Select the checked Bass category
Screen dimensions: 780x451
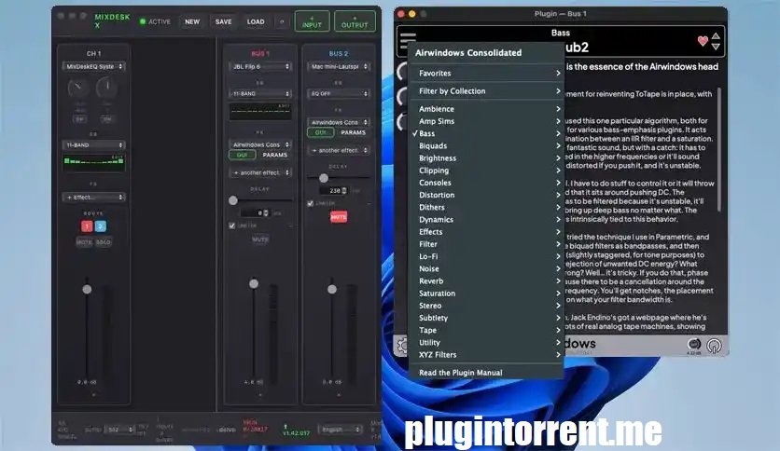coord(486,133)
